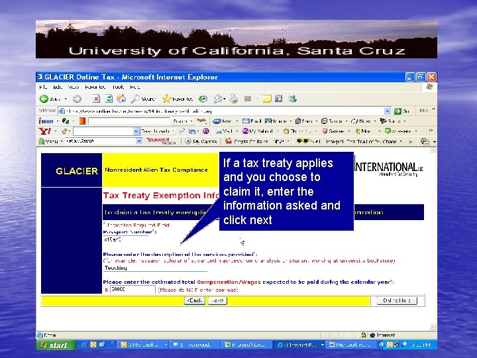
Task: Click Email on the iWon toolbar
Action: pos(252,121)
